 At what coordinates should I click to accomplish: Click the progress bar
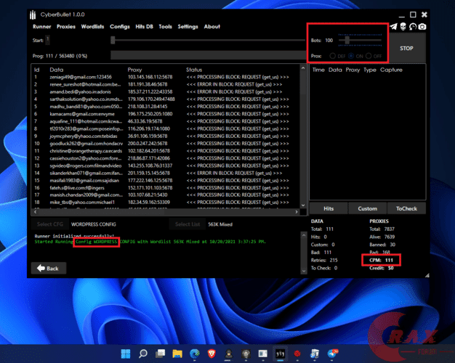pos(208,55)
